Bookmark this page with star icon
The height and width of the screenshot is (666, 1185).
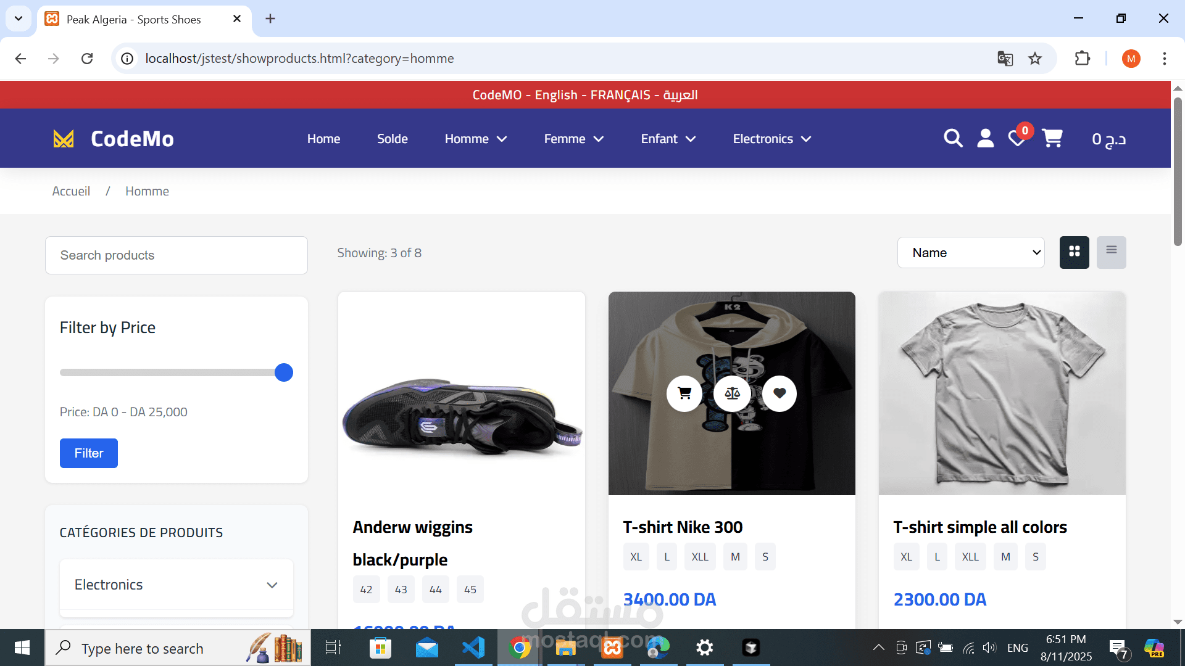(x=1035, y=59)
